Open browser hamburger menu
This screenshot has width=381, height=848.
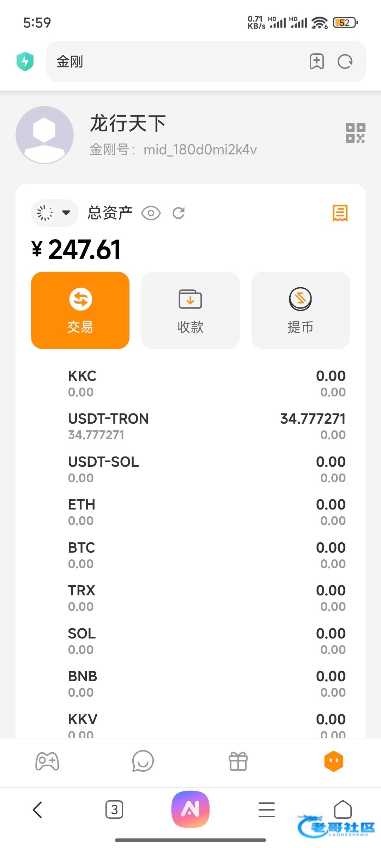click(x=266, y=809)
